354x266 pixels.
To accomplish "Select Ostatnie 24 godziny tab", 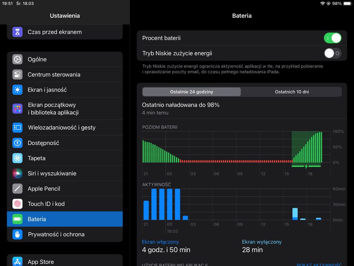I will (x=192, y=92).
